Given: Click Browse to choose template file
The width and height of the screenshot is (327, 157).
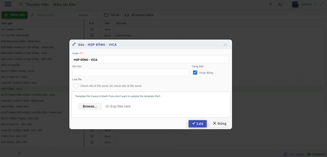Looking at the screenshot, I should 90,106.
